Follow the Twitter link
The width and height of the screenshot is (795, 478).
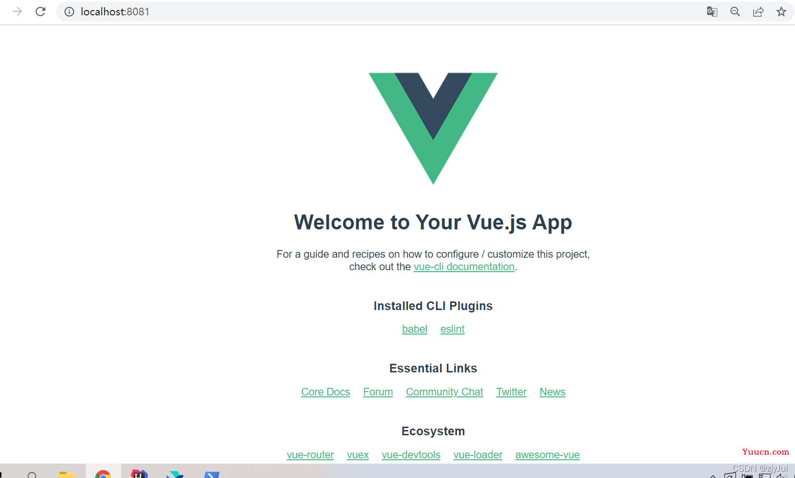(x=511, y=392)
